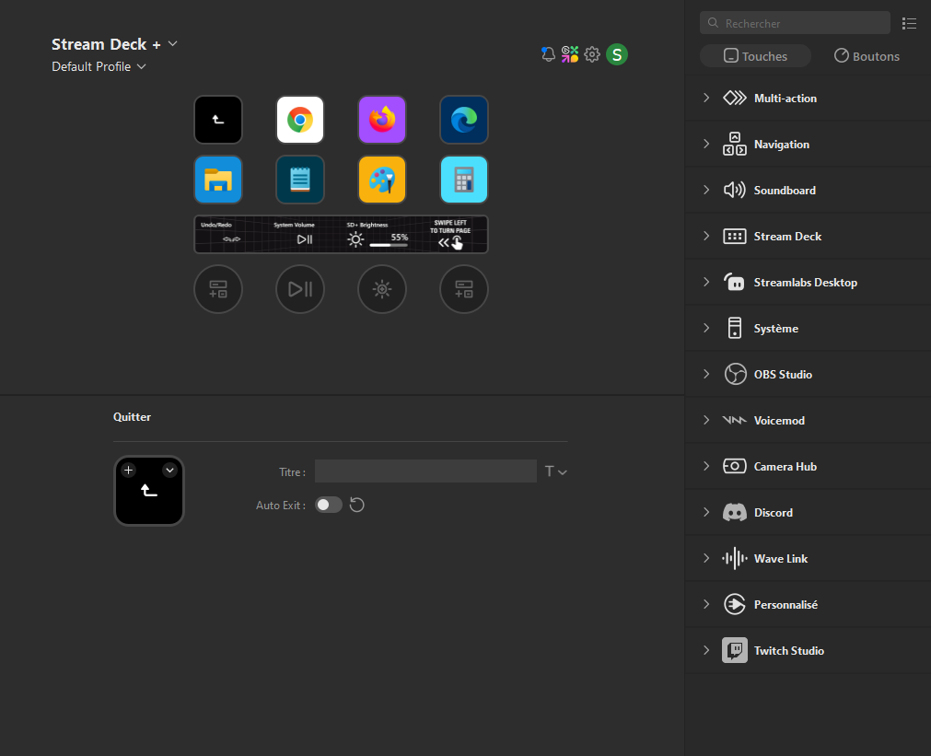
Task: Select the Notepad key
Action: (x=300, y=180)
